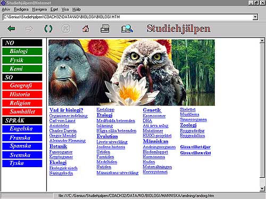This screenshot has height=199, width=266.
Task: Open the Människans utveckling link
Action: point(118,173)
